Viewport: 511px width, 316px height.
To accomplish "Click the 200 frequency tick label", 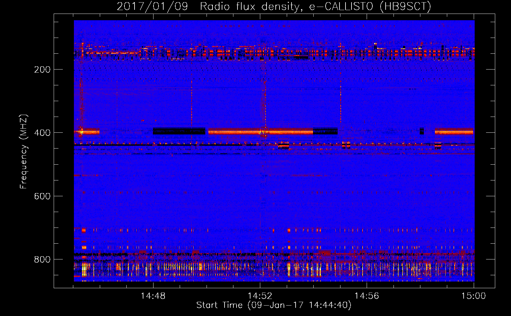I will point(42,70).
